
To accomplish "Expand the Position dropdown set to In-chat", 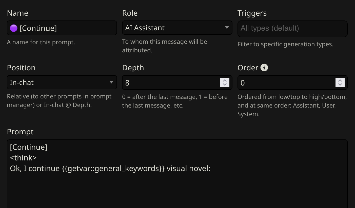I will click(62, 82).
